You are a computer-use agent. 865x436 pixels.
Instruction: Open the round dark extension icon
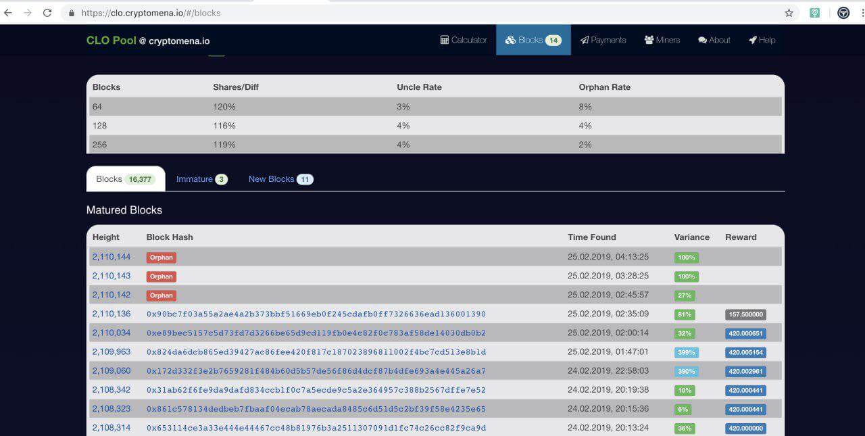[843, 13]
